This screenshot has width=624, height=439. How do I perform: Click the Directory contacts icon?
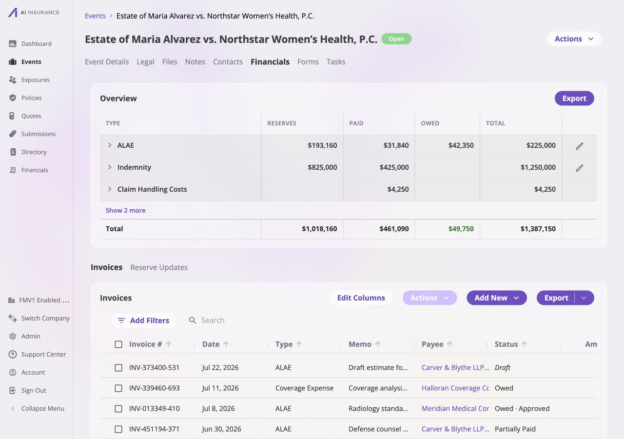coord(13,152)
